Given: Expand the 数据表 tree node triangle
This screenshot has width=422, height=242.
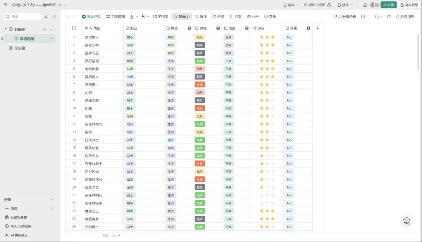Looking at the screenshot, I should point(5,29).
